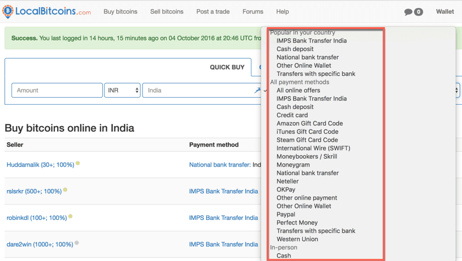Open the Help page
This screenshot has height=261, width=462.
click(282, 12)
